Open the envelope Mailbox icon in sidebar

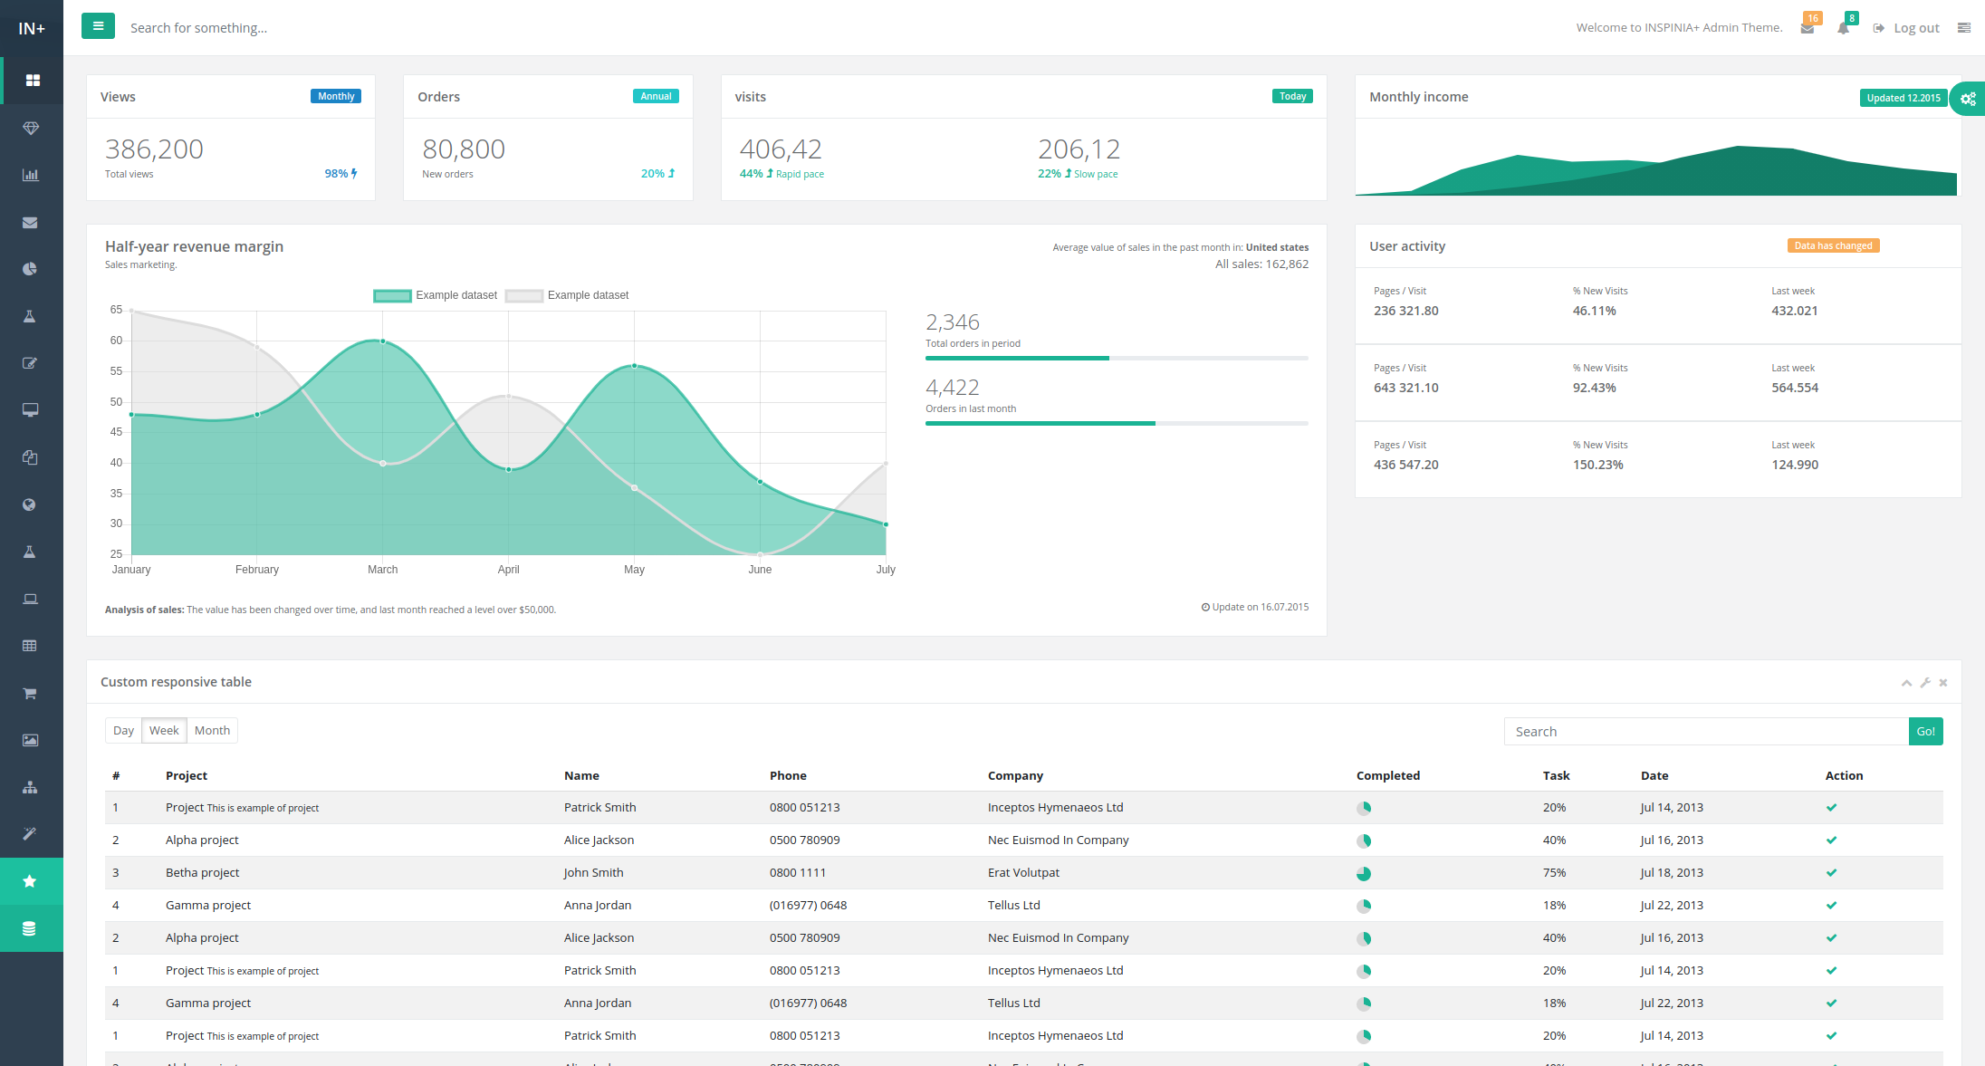tap(30, 223)
